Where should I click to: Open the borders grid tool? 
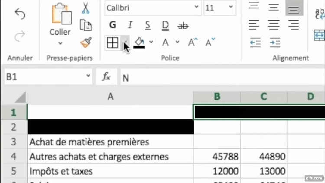coord(112,42)
